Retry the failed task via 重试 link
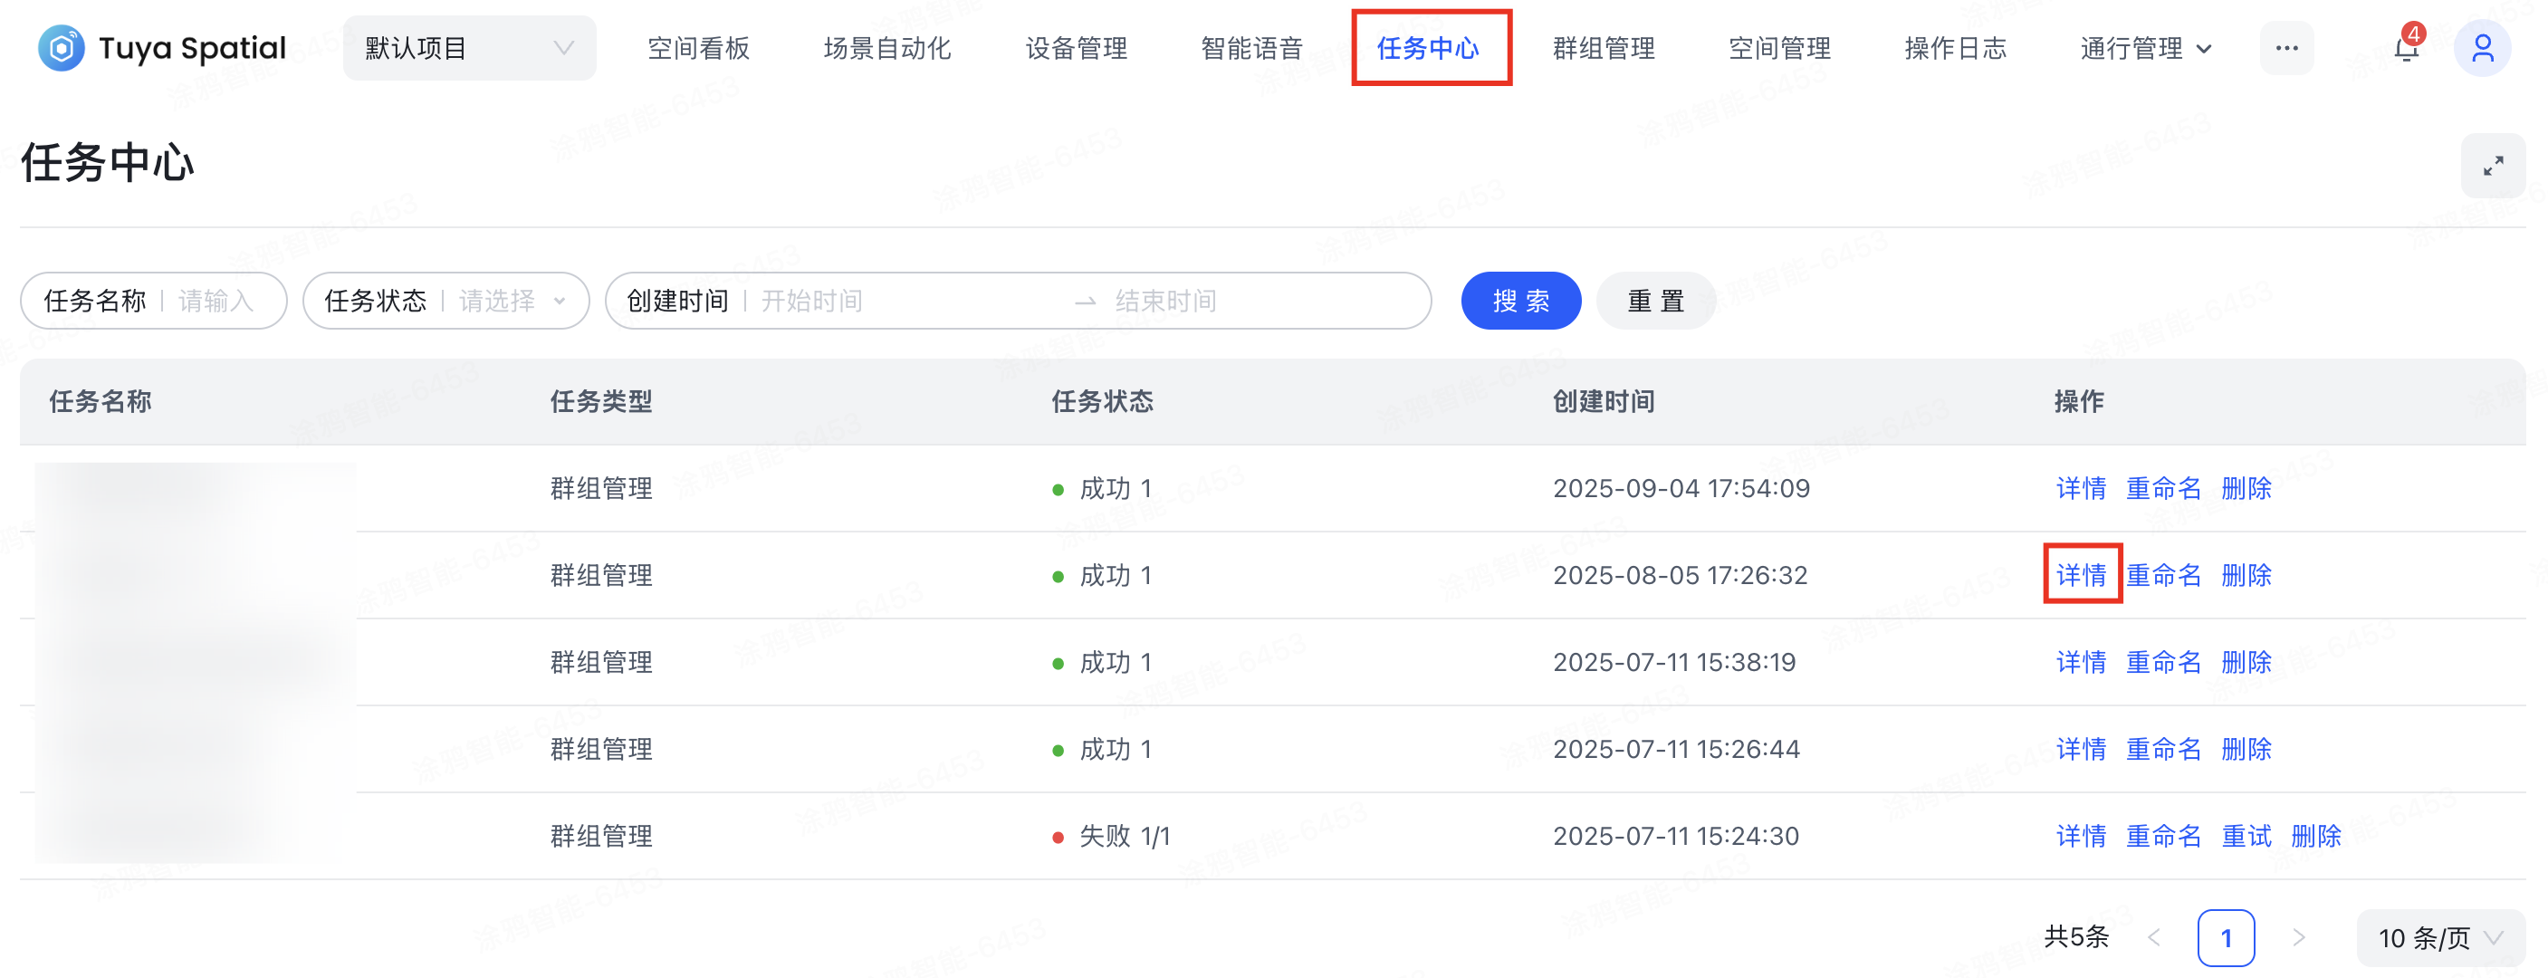This screenshot has width=2548, height=978. click(x=2246, y=836)
